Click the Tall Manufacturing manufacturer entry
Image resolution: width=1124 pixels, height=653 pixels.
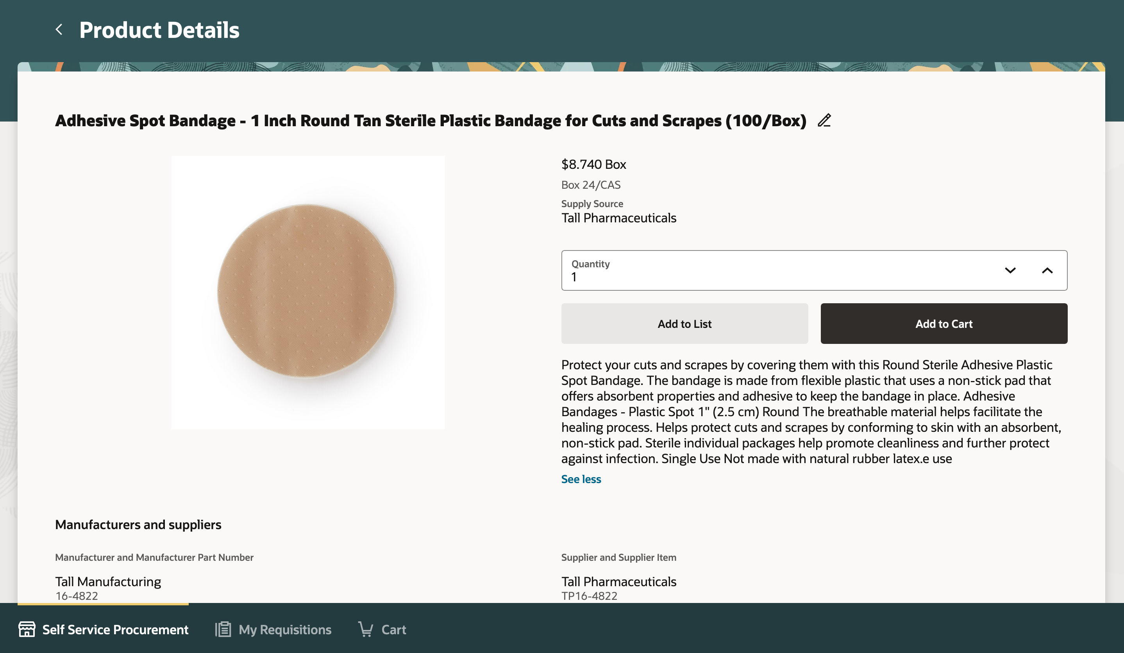click(x=108, y=581)
